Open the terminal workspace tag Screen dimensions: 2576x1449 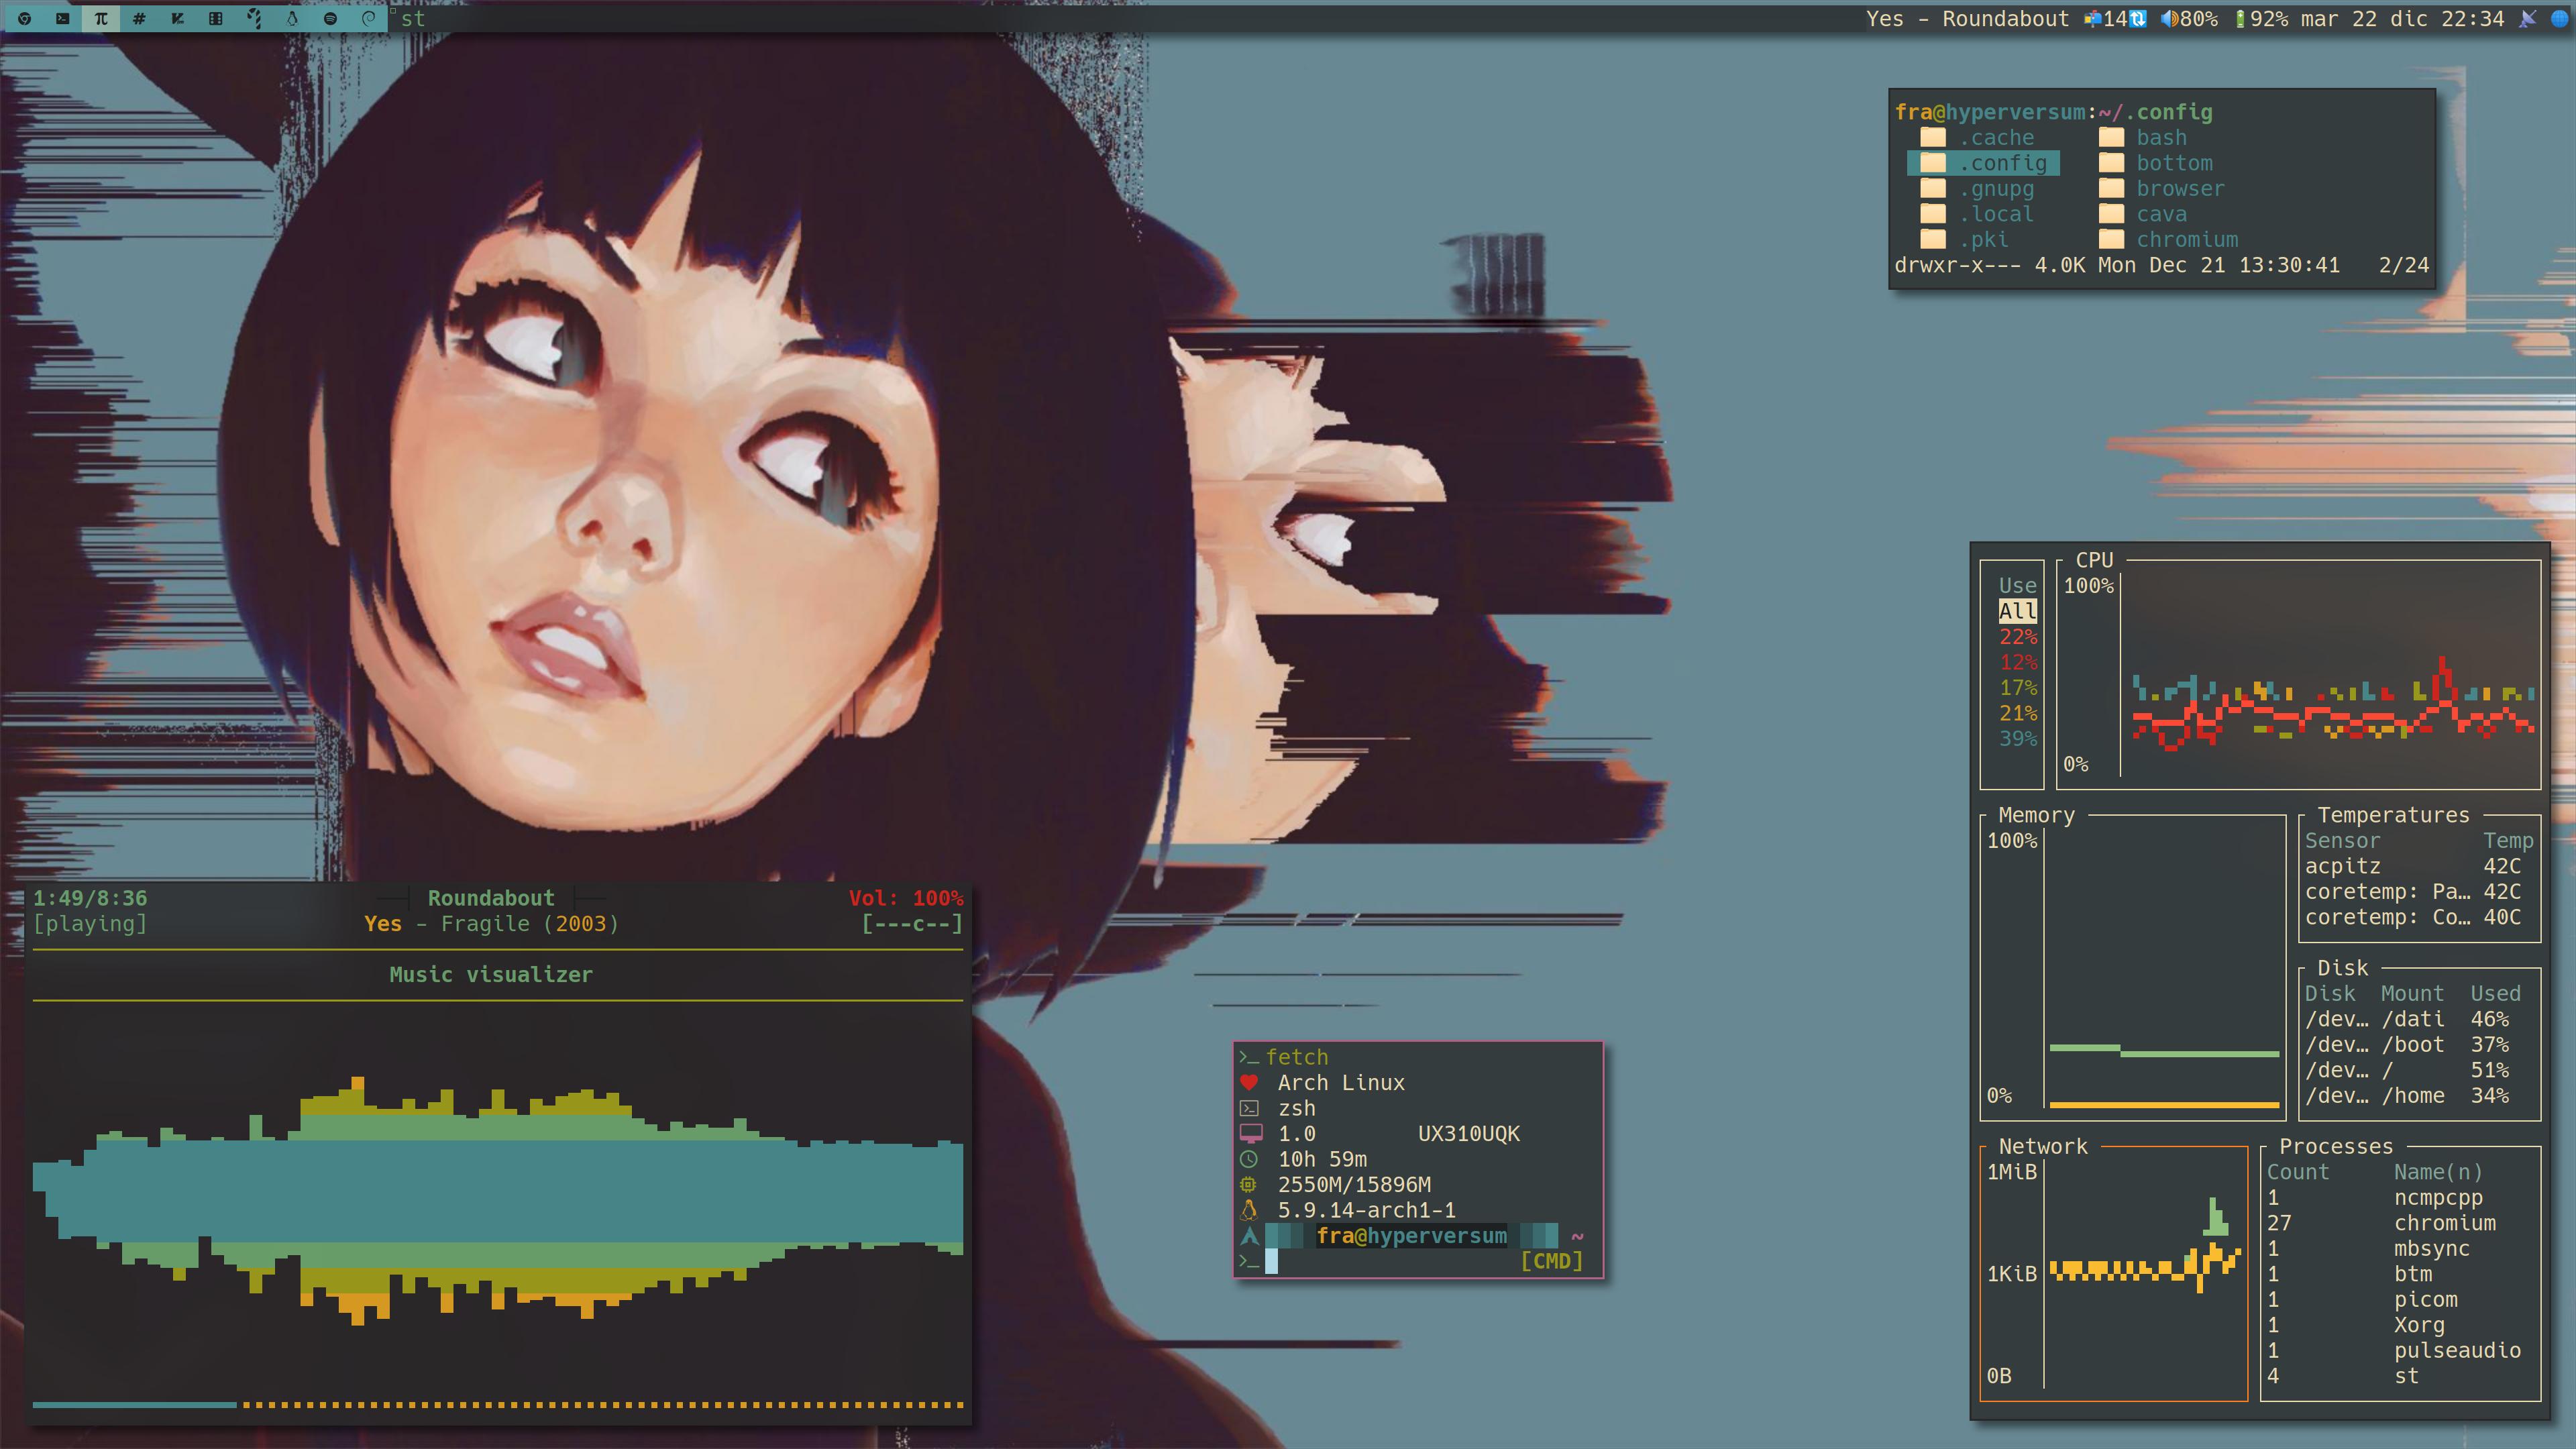62,18
